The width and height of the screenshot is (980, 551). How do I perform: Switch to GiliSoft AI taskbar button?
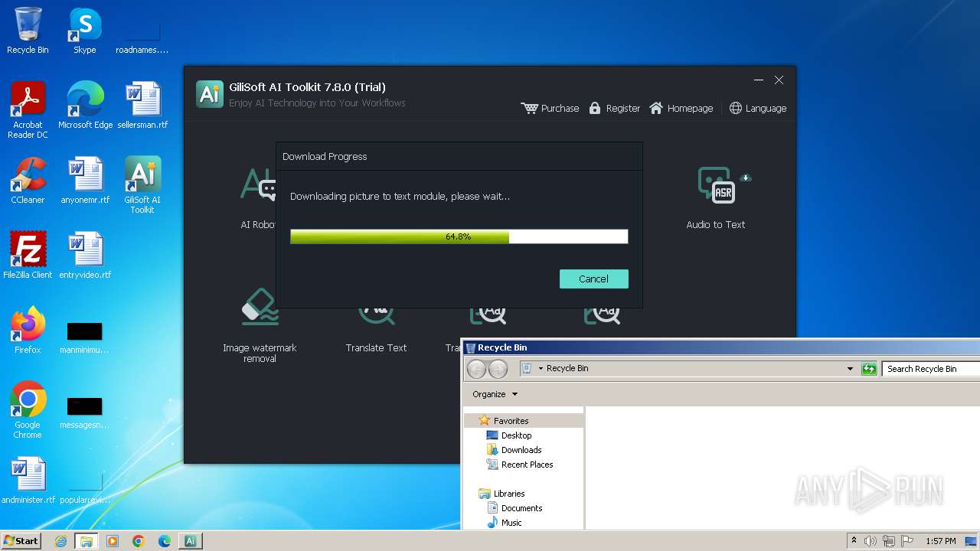(191, 541)
